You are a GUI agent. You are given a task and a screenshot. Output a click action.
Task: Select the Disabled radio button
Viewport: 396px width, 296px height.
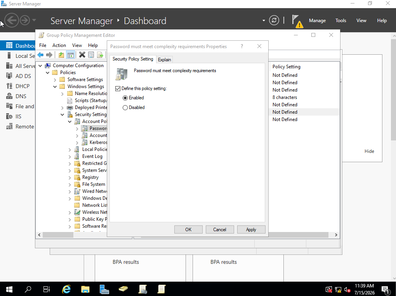(125, 108)
